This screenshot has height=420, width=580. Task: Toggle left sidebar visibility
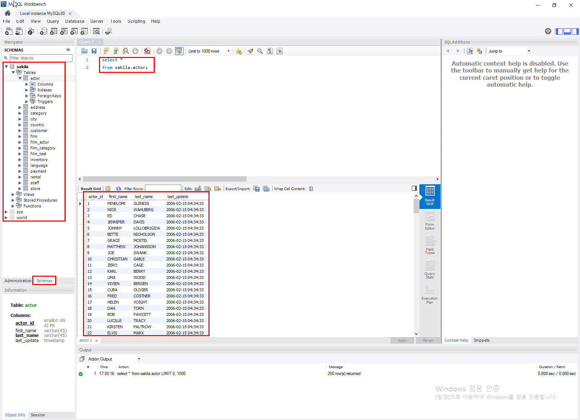559,32
